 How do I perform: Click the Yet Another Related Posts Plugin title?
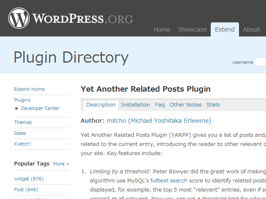coord(145,89)
